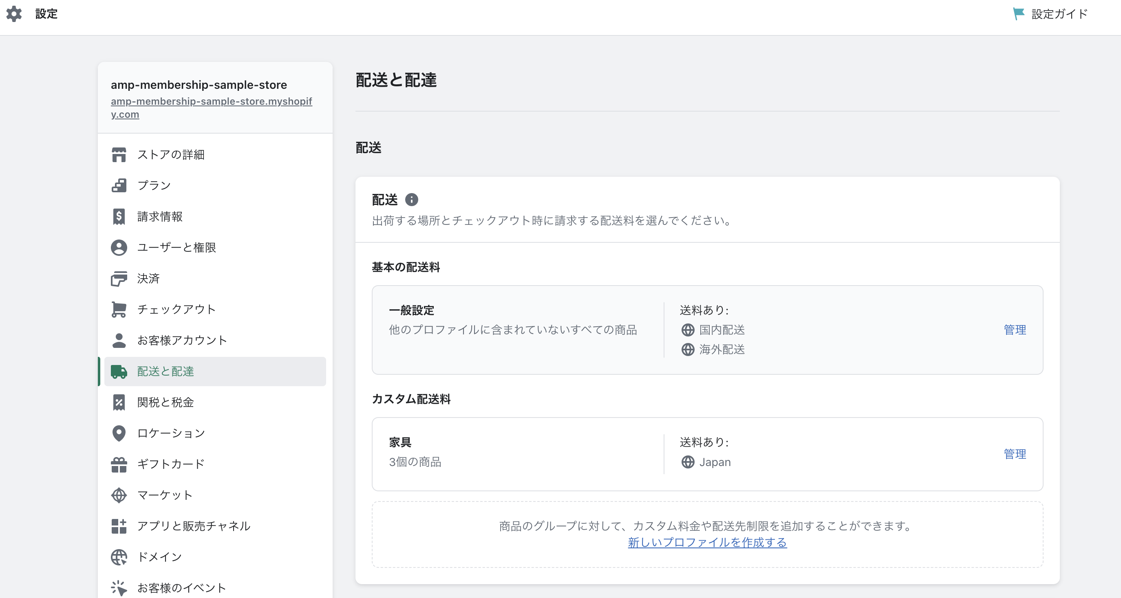This screenshot has width=1121, height=598.
Task: Click the apps and sales channels icon
Action: (119, 526)
